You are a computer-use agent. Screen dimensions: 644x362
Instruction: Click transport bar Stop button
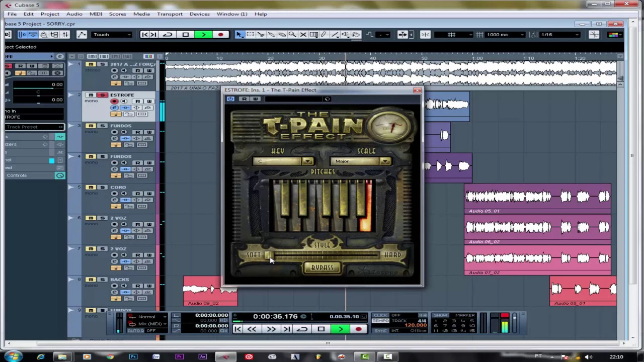coord(321,329)
